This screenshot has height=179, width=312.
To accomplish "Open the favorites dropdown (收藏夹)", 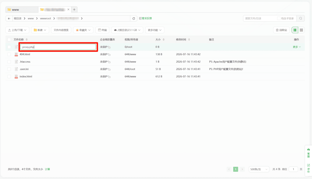I will (x=83, y=30).
